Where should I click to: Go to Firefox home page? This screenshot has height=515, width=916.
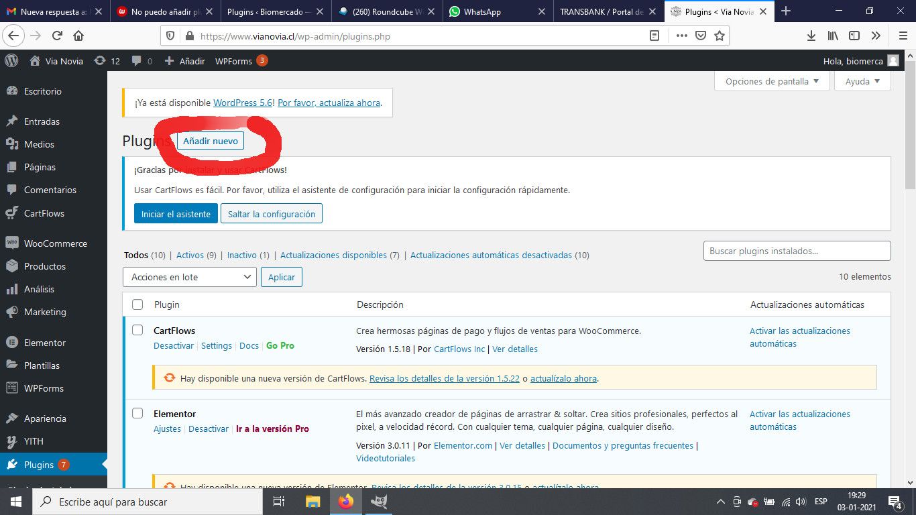(79, 36)
